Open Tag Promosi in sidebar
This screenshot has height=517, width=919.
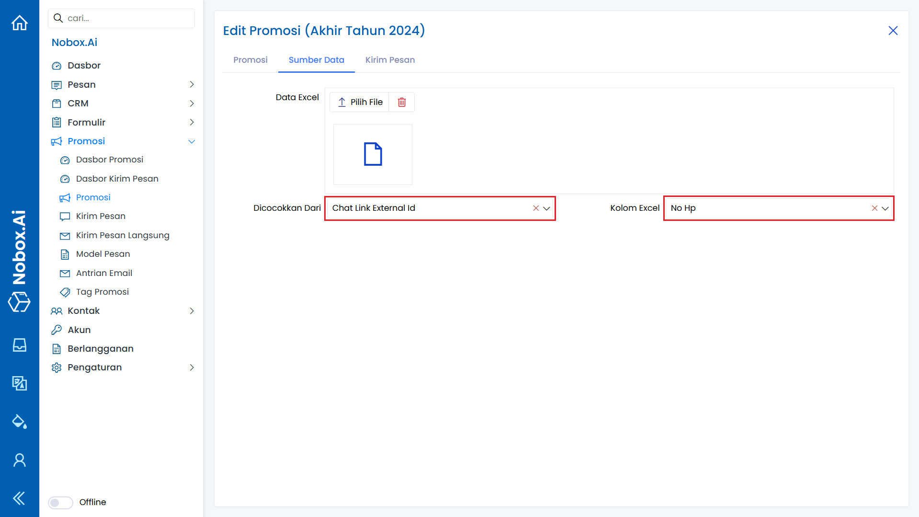pyautogui.click(x=102, y=292)
